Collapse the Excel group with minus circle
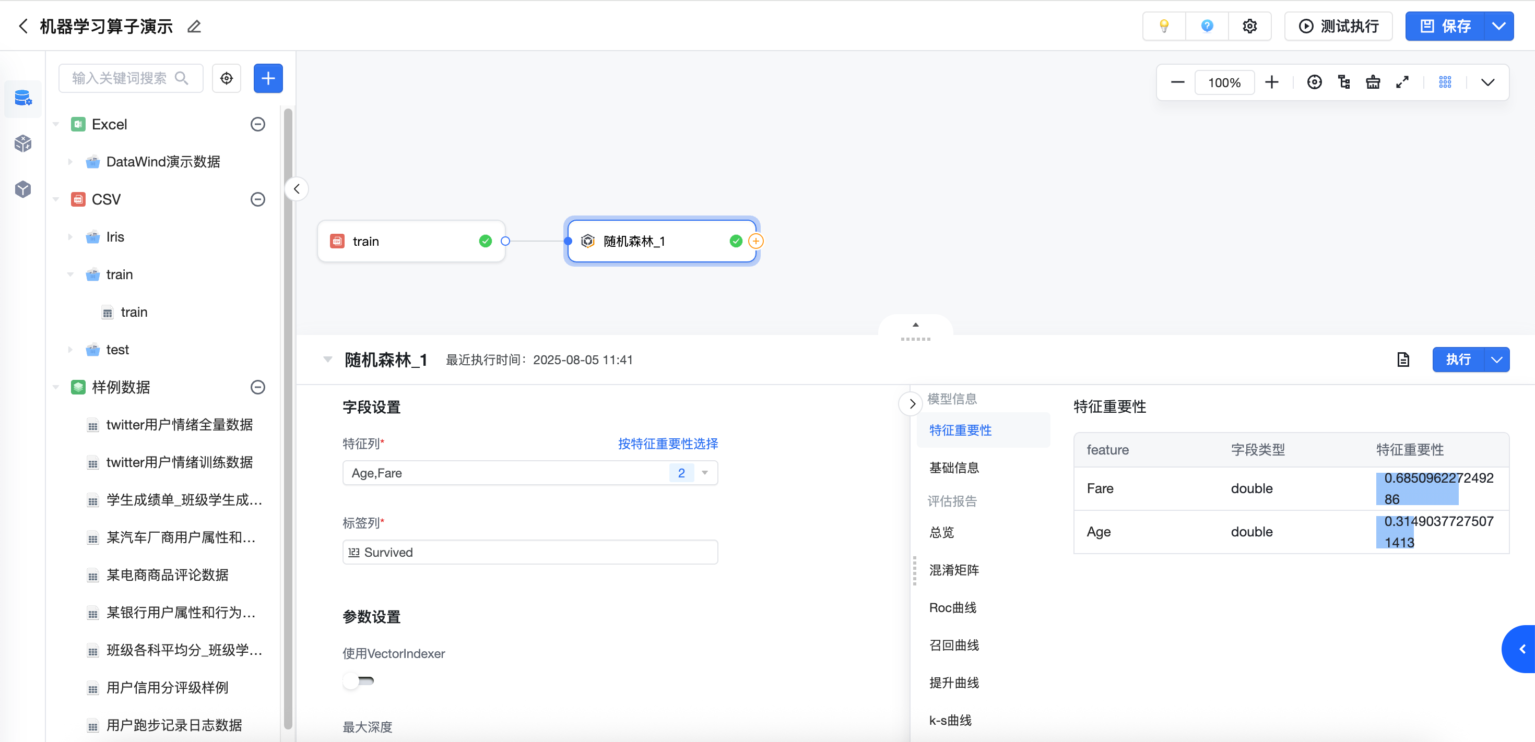 point(257,125)
